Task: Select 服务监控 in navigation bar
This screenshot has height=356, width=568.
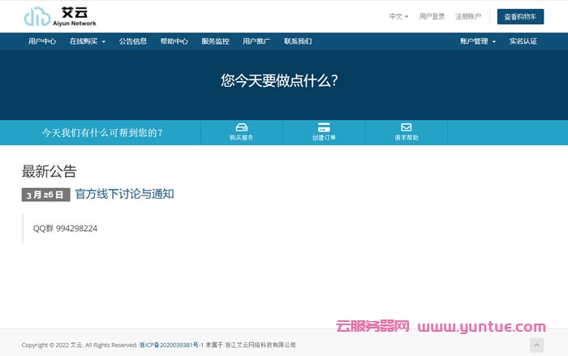Action: [215, 41]
